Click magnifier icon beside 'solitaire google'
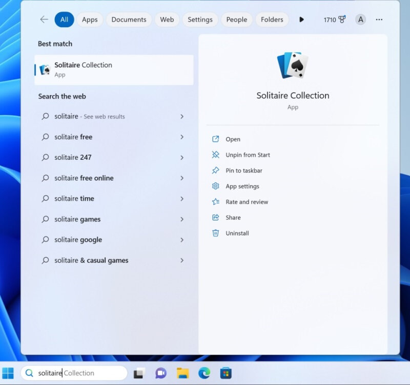Image resolution: width=410 pixels, height=385 pixels. [x=45, y=240]
